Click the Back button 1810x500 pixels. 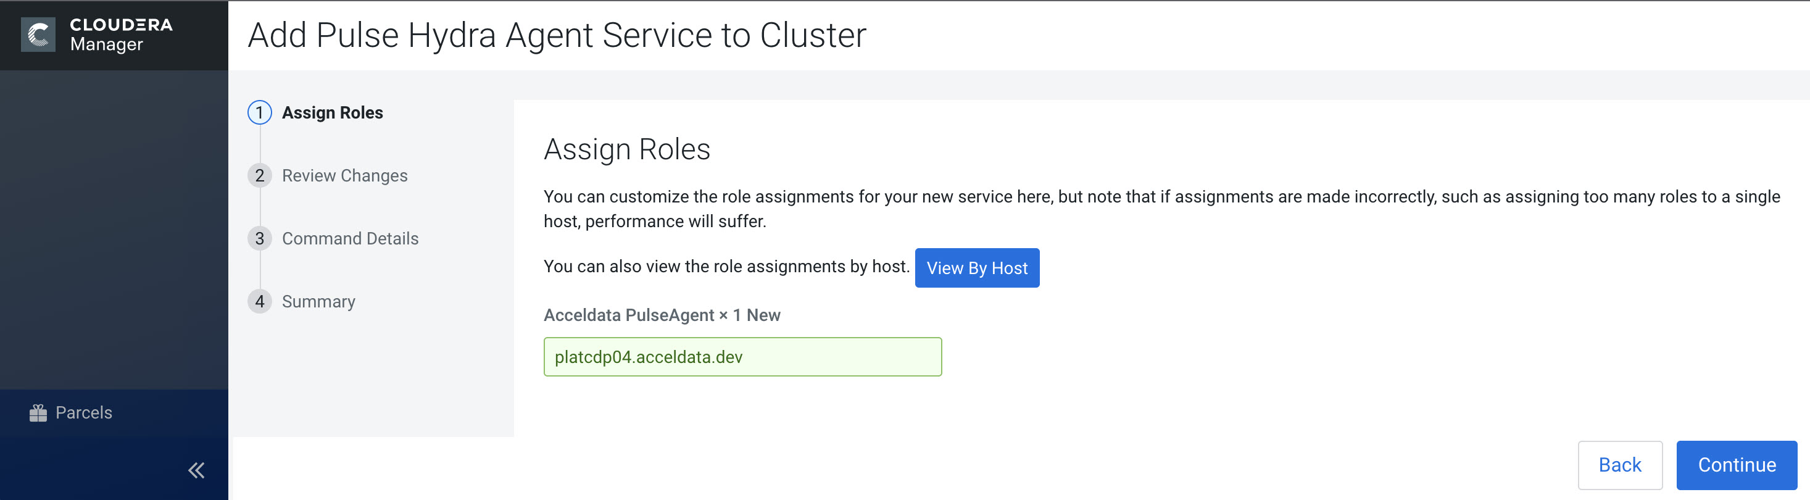1619,465
